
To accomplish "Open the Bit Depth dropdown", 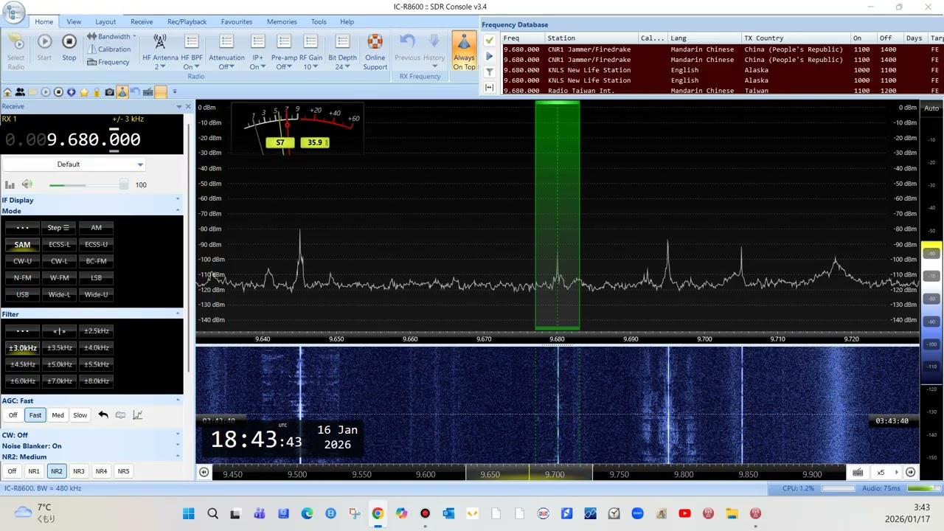I will tap(342, 52).
